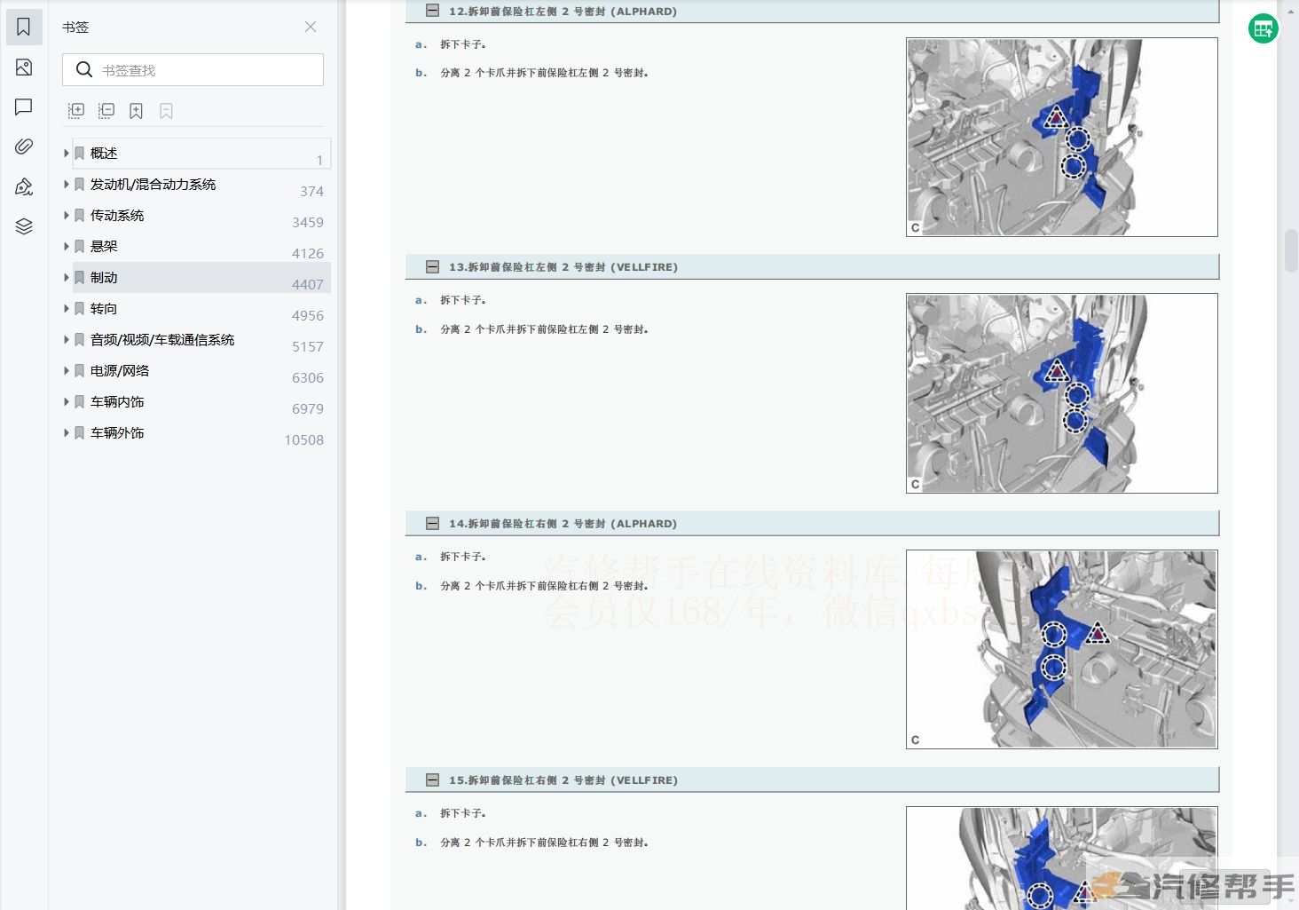Viewport: 1299px width, 910px height.
Task: Open the page thumbnails panel icon
Action: pyautogui.click(x=24, y=67)
